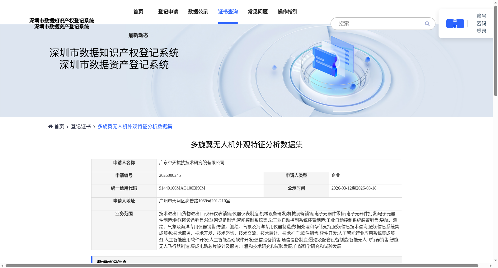Click the search magnifier icon
This screenshot has height=268, width=498.
pyautogui.click(x=427, y=24)
